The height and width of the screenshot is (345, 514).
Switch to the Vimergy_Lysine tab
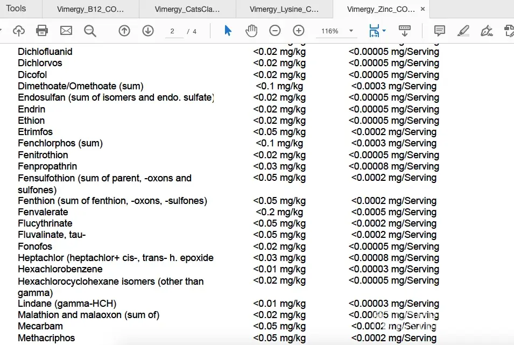[284, 9]
